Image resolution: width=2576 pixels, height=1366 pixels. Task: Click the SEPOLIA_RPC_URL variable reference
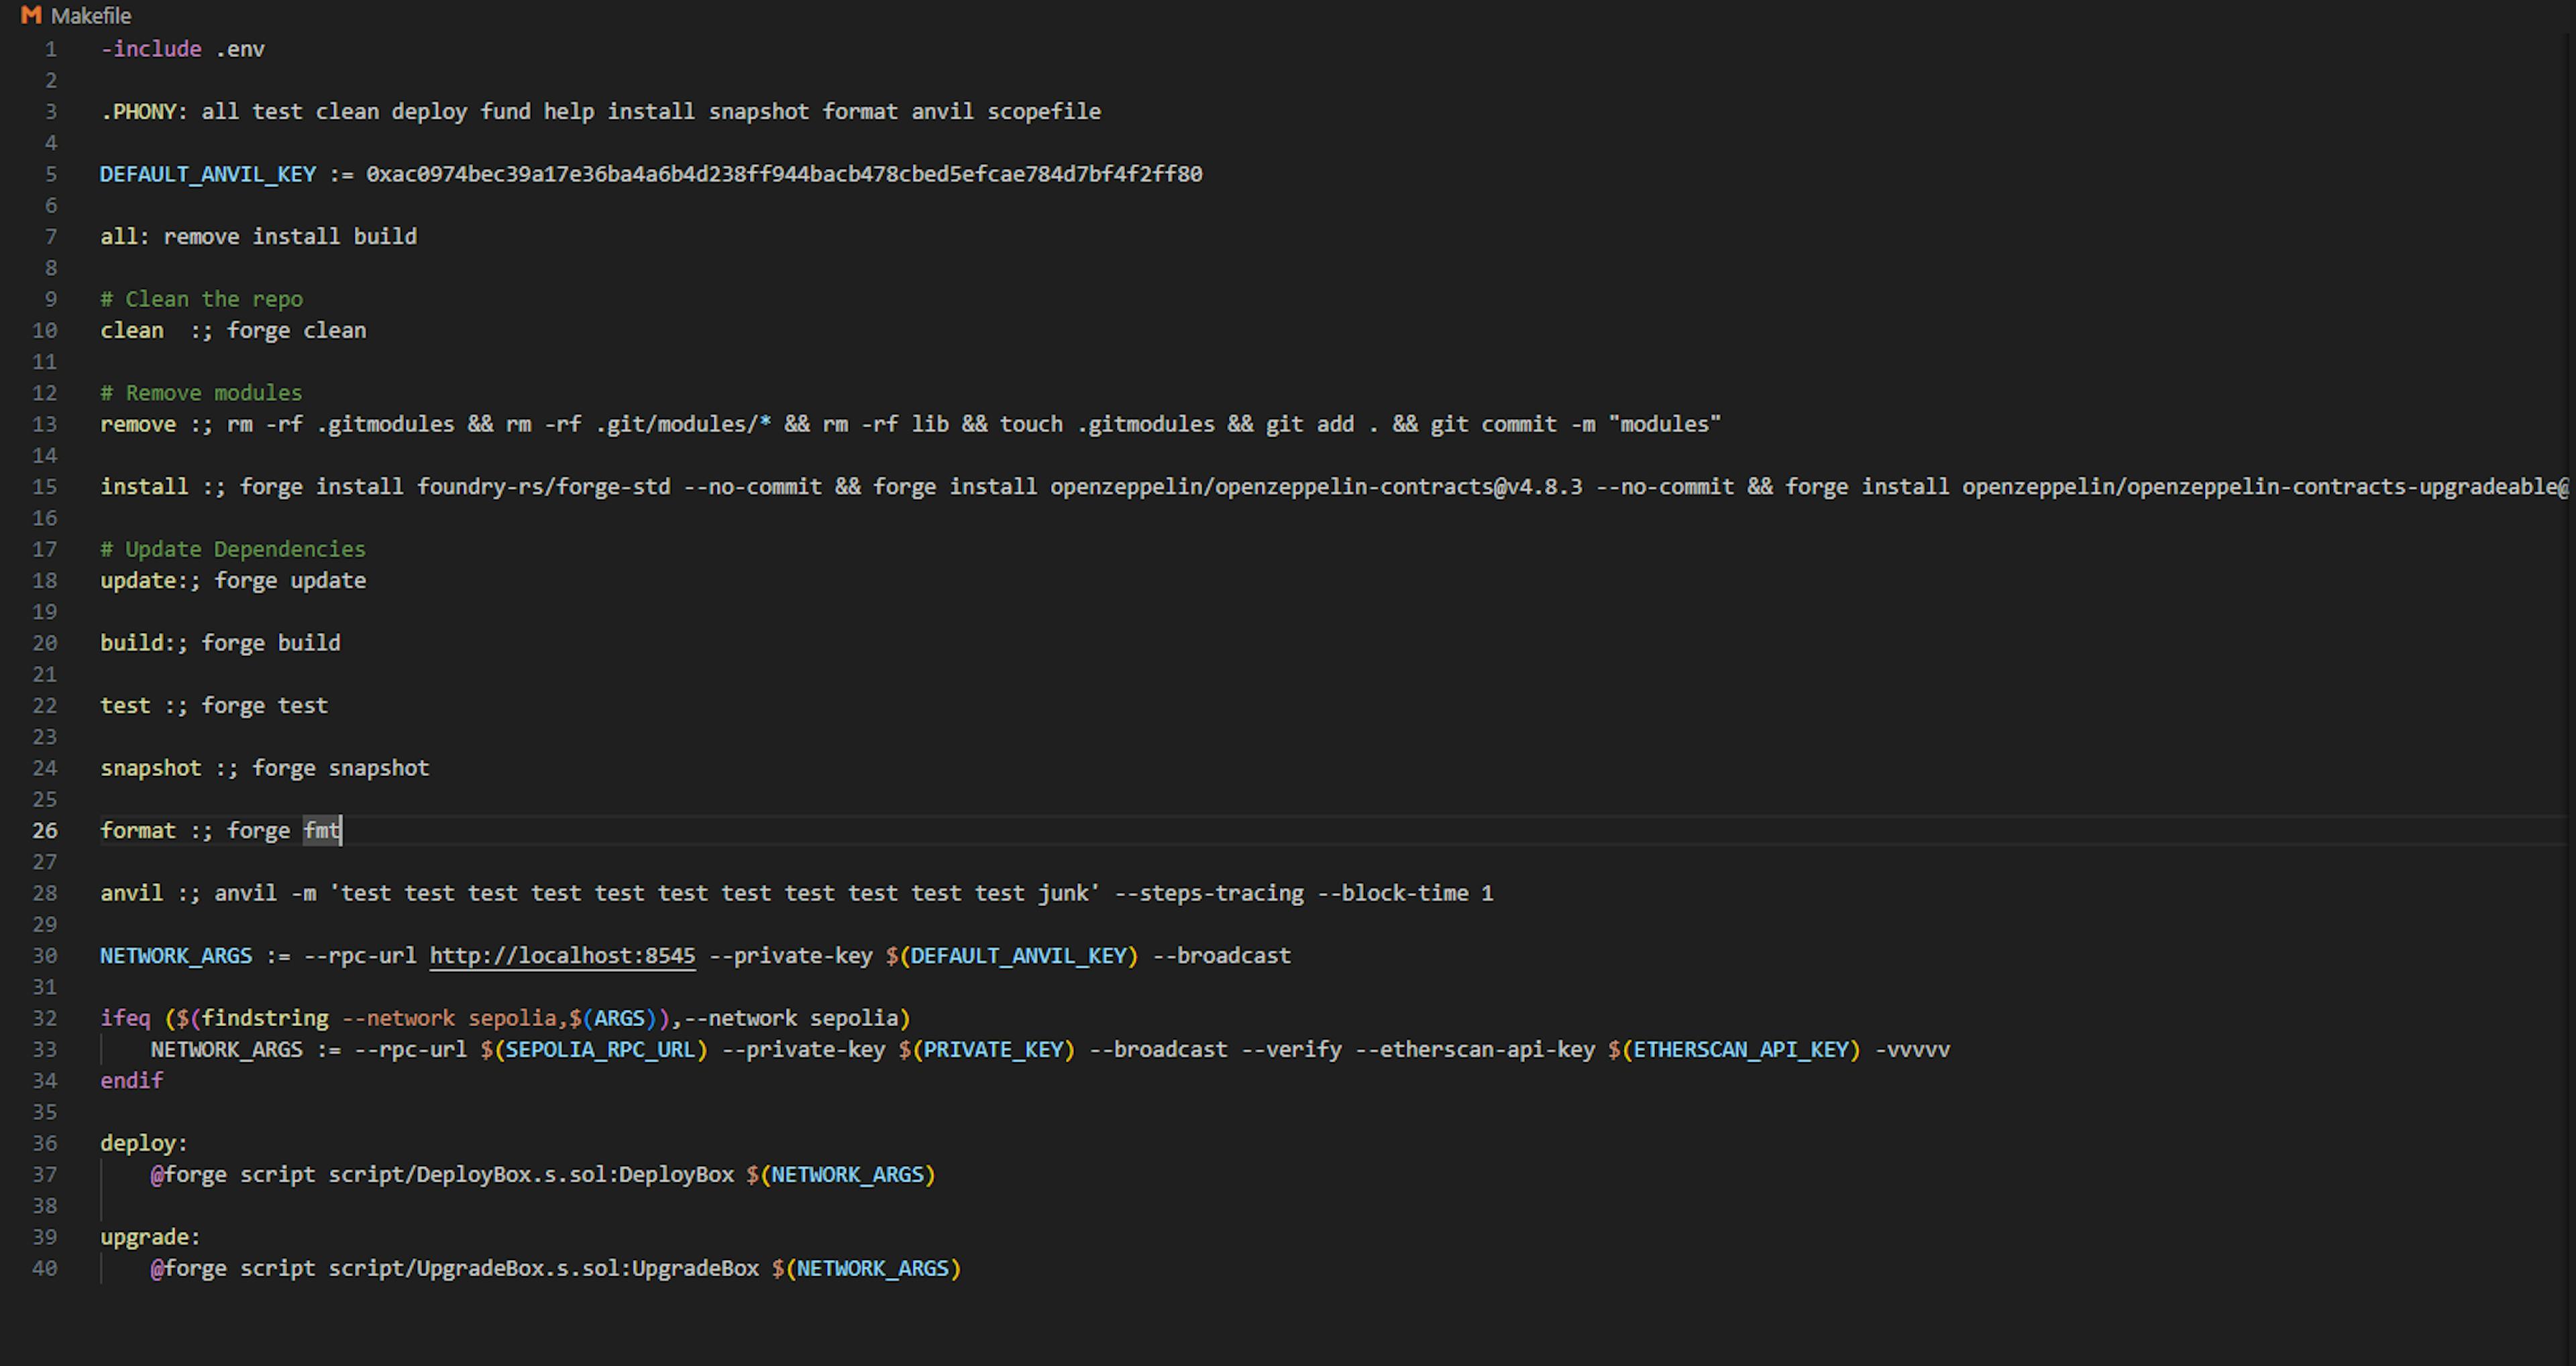pos(600,1050)
